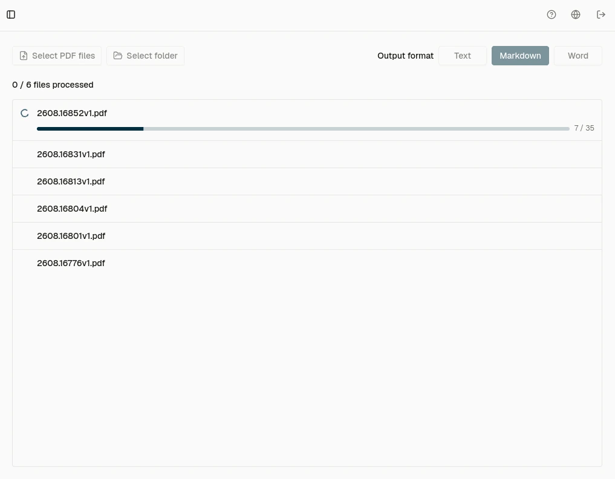
Task: Choose Markdown output format
Action: tap(520, 56)
